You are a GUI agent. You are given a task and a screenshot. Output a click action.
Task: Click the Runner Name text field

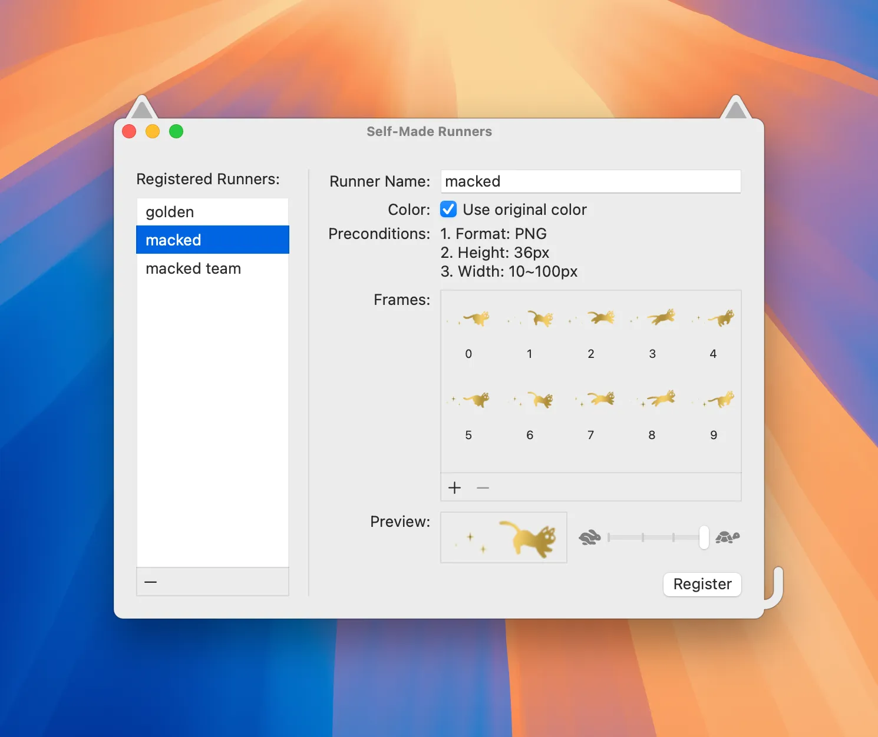590,181
